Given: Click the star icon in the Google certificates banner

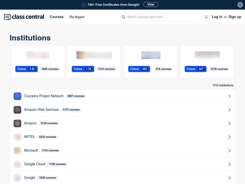Looking at the screenshot, I should tap(84, 5).
